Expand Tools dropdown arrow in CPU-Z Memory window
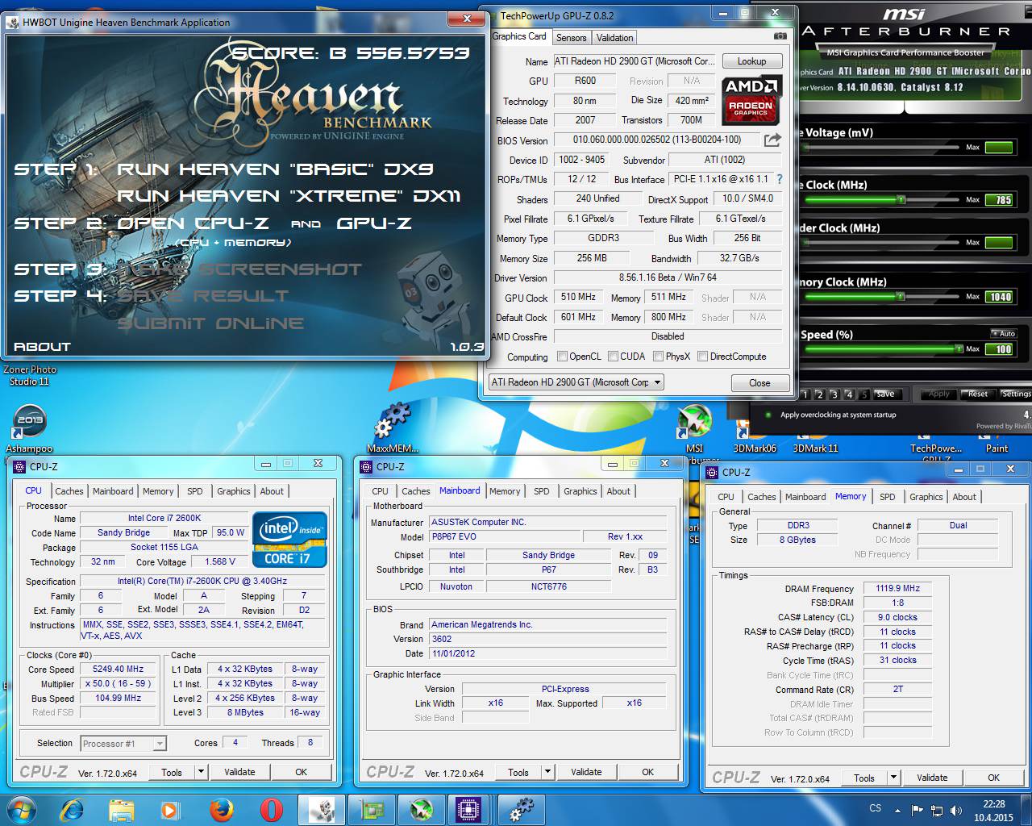Viewport: 1032px width, 826px height. click(x=893, y=778)
